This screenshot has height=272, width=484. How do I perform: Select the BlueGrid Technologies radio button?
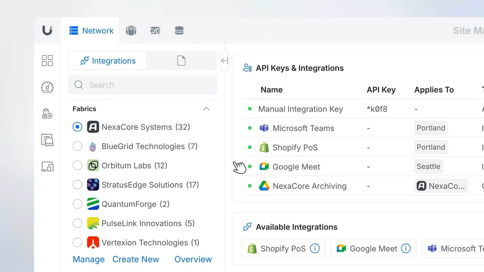pos(78,146)
